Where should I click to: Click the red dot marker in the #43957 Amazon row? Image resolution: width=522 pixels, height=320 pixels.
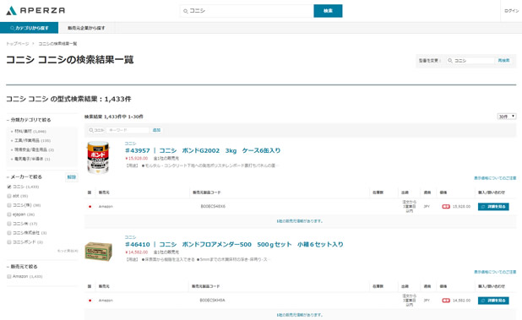pyautogui.click(x=90, y=207)
